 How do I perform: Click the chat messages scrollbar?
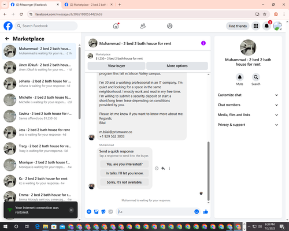click(x=208, y=172)
